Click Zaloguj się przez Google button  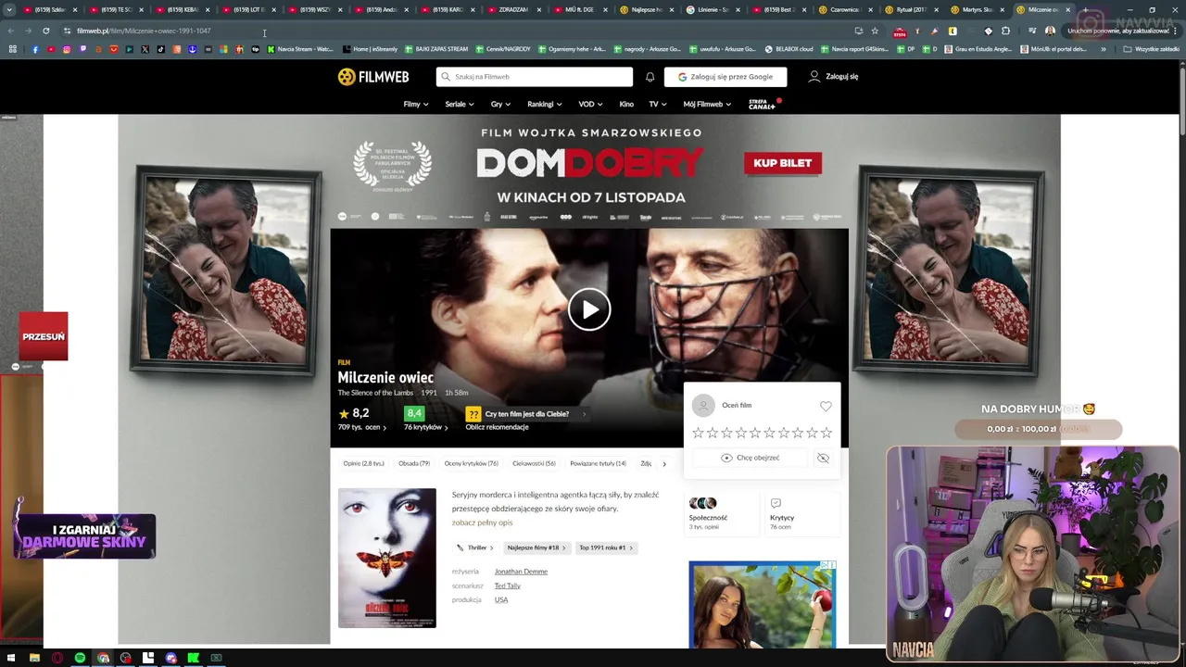click(725, 77)
